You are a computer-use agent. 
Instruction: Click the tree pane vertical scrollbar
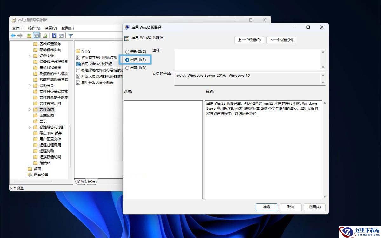(x=70, y=146)
